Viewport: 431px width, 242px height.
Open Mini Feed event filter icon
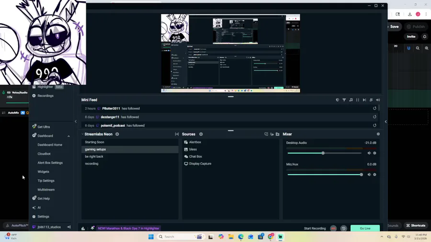click(x=344, y=100)
